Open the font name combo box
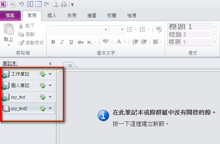Viewport: 220px width, 144px height. coord(79,29)
